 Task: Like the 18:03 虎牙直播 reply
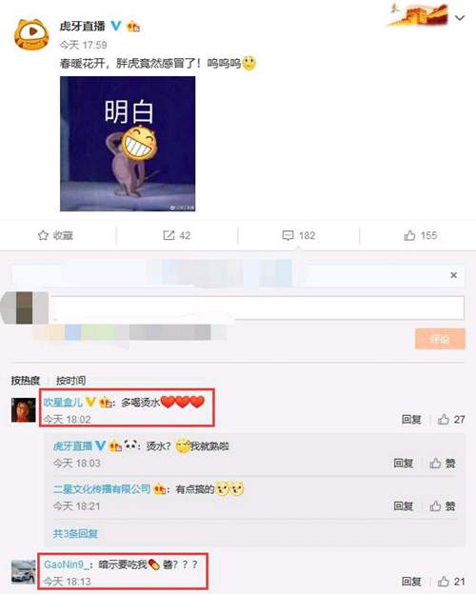(435, 463)
